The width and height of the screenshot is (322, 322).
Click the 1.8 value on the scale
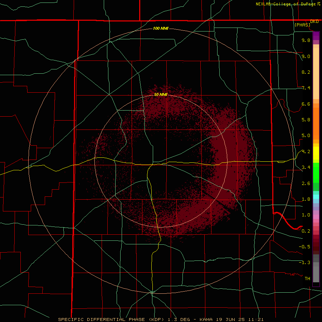(306, 199)
